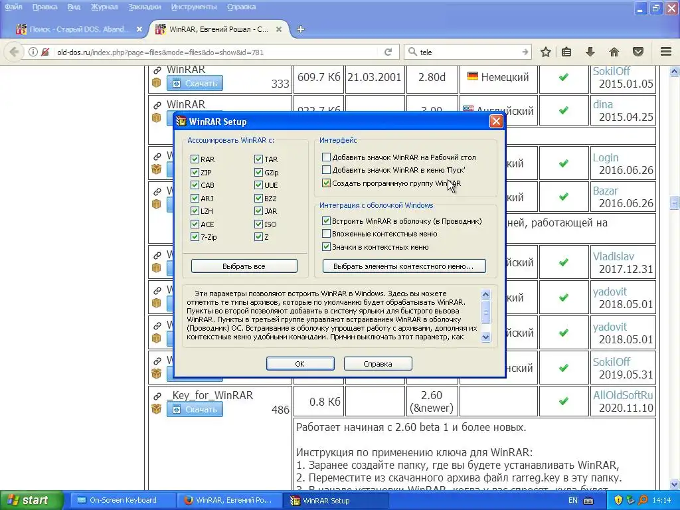Click up arrow of description scrollbar

tap(485, 295)
